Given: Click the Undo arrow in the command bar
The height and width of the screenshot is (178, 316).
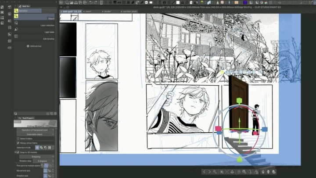Looking at the screenshot, I should point(91,3).
